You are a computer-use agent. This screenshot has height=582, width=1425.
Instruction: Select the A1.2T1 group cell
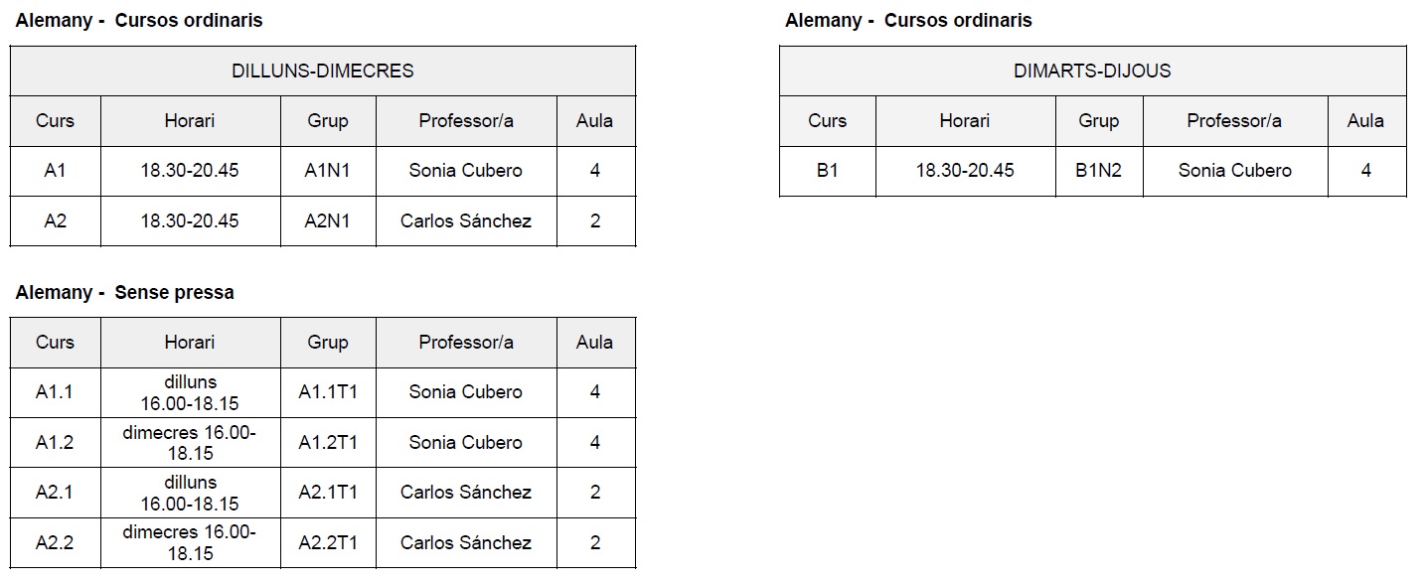(328, 443)
